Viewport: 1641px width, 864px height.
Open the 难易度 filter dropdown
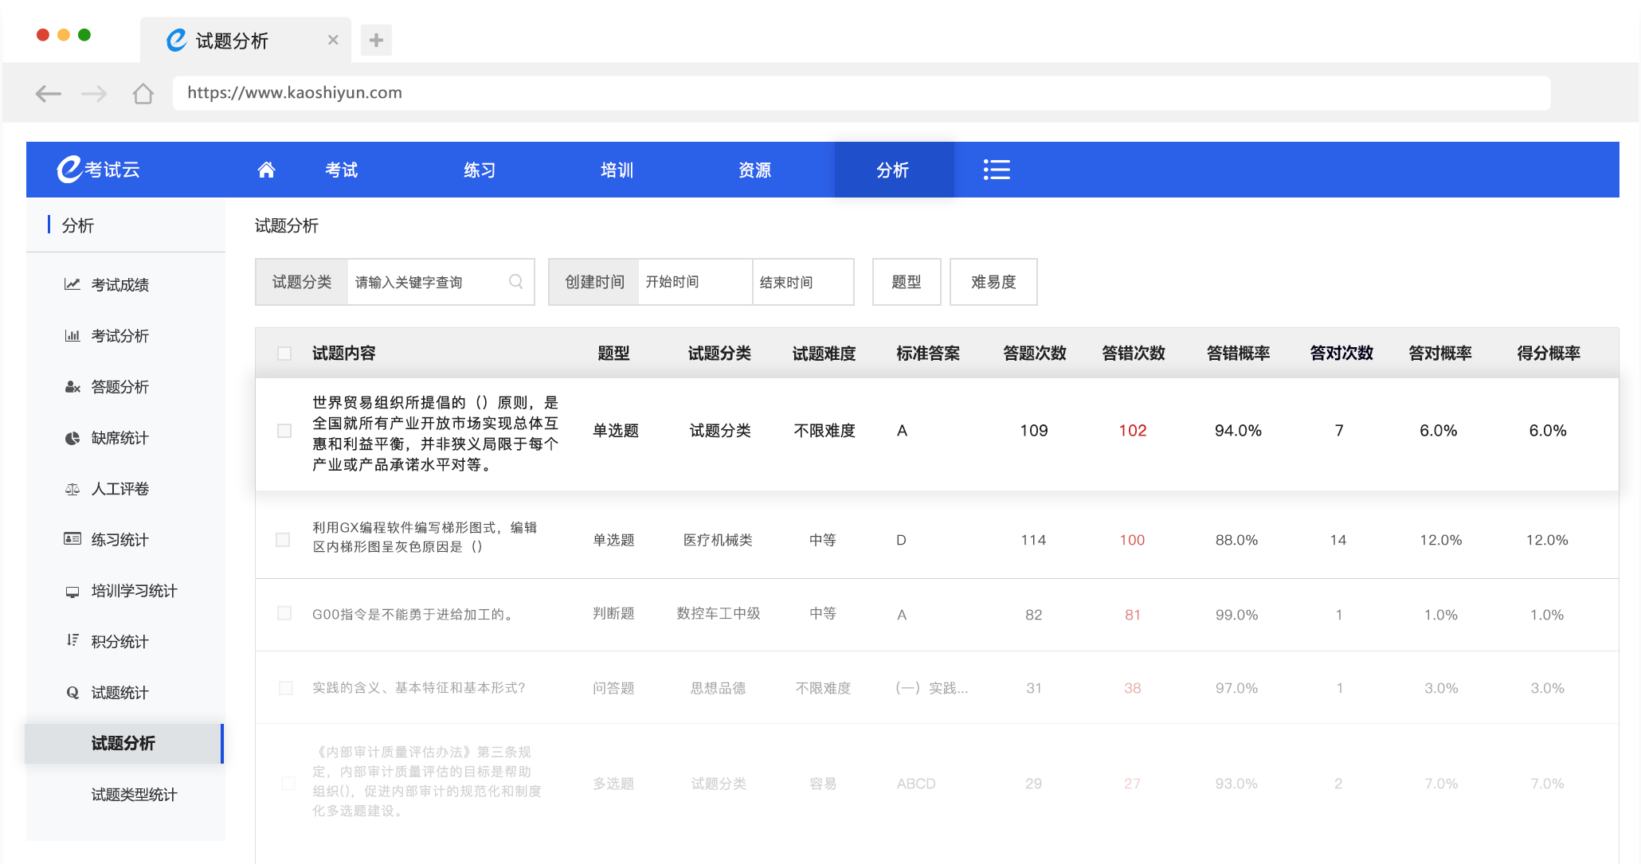[993, 282]
